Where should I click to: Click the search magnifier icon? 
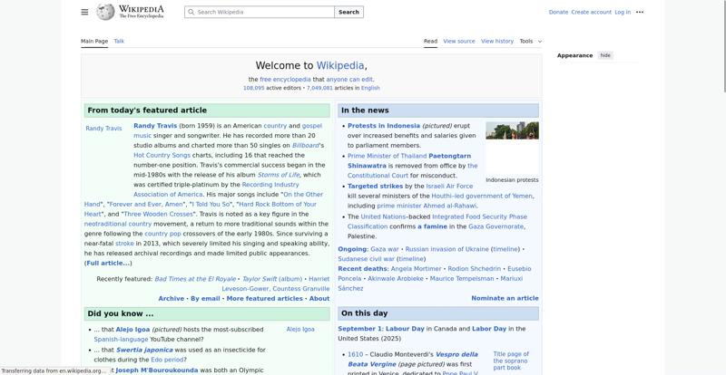191,12
